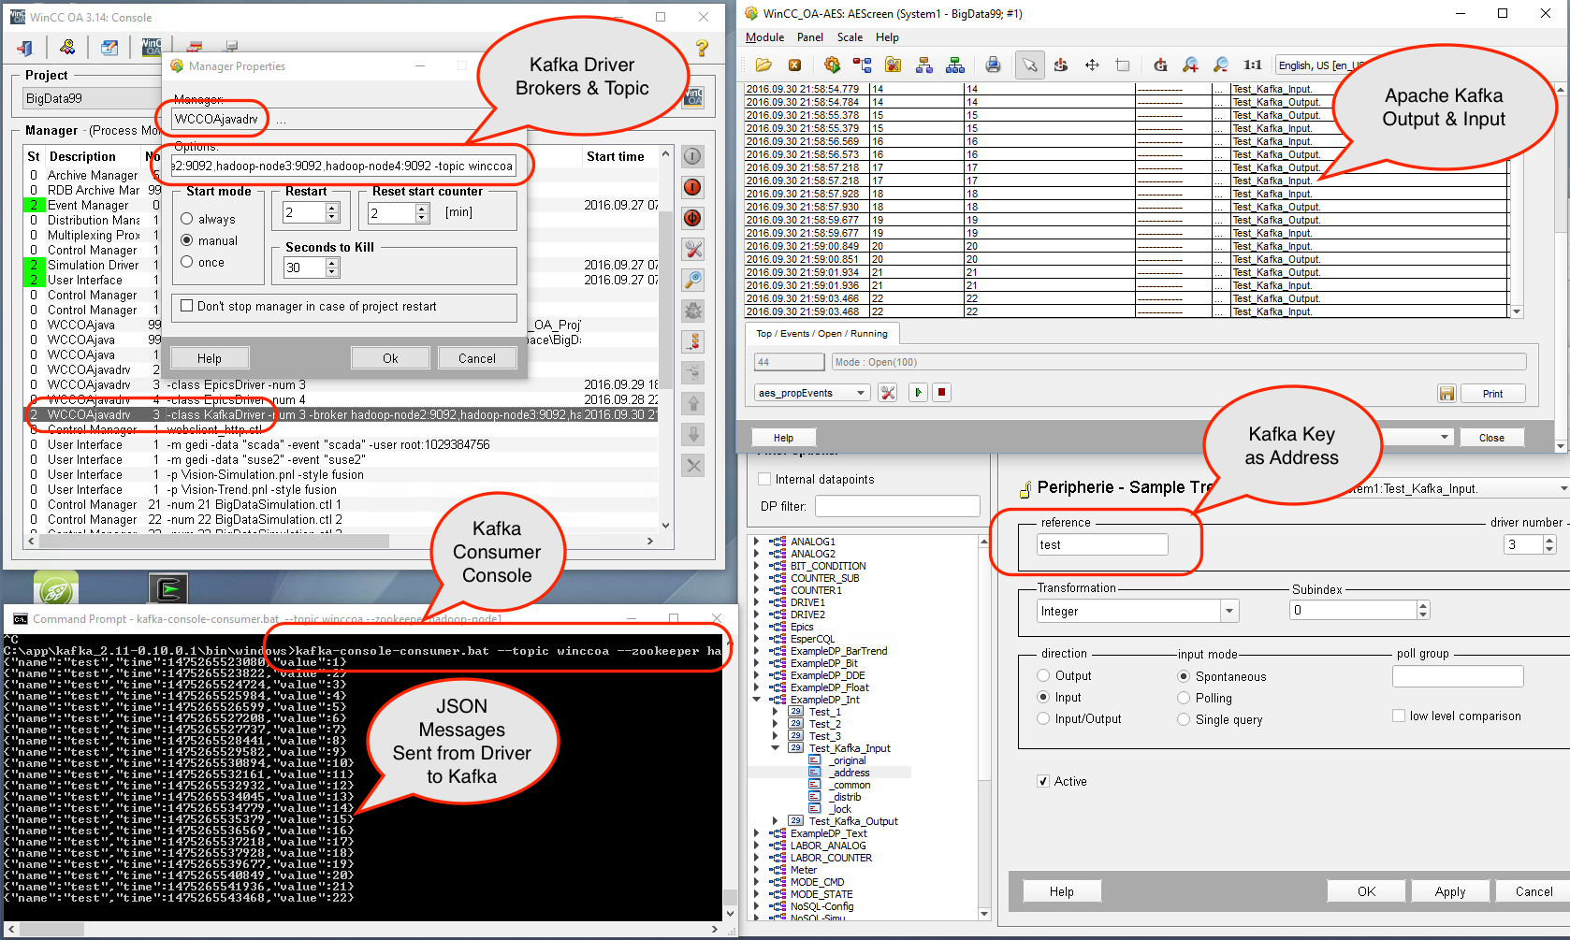Select the arrow pointer tool
This screenshot has height=940, width=1570.
1030,65
